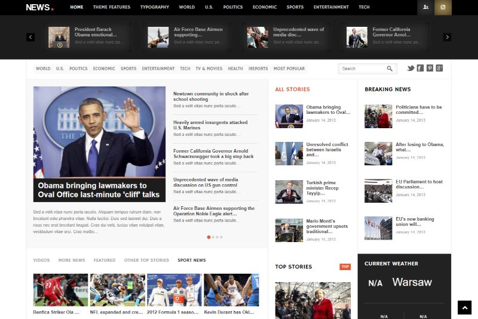Click Warsaw weather city name
Screen dimensions: 478x319
click(x=412, y=282)
